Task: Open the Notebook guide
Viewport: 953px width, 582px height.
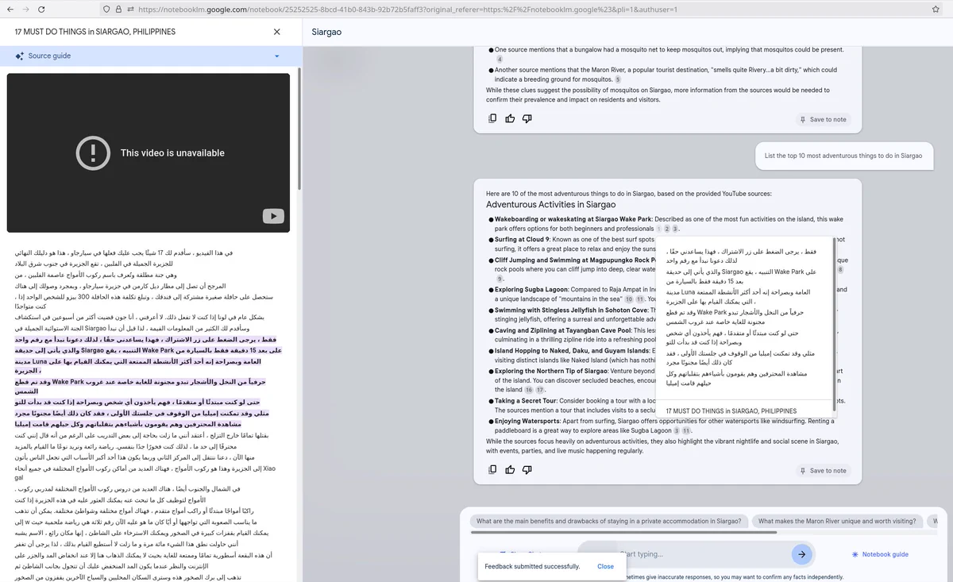Action: 879,554
